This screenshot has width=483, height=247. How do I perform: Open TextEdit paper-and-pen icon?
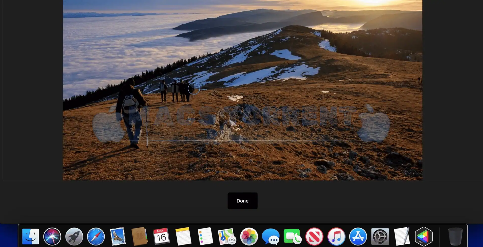402,237
